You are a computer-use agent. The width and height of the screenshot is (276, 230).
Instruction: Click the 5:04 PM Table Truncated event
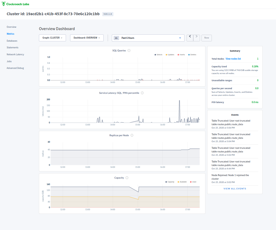click(235, 138)
